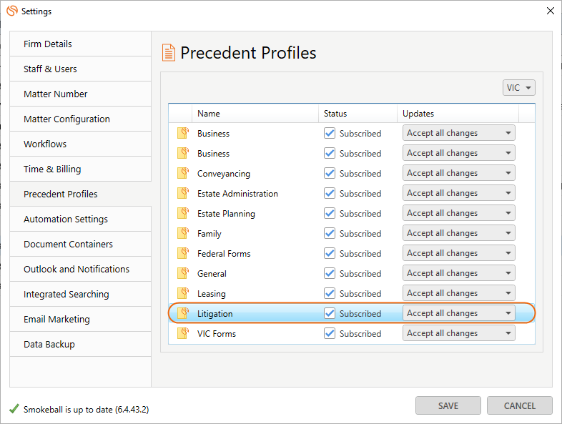Click the General profile folder icon
The width and height of the screenshot is (562, 424).
(x=183, y=273)
